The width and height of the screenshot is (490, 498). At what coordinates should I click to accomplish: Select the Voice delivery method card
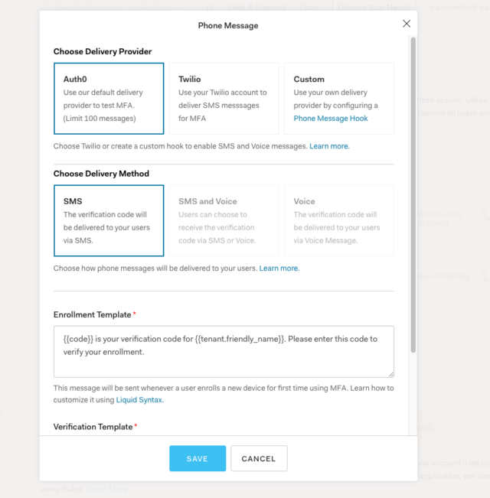(x=339, y=221)
